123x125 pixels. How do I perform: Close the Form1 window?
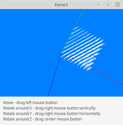coord(118,5)
